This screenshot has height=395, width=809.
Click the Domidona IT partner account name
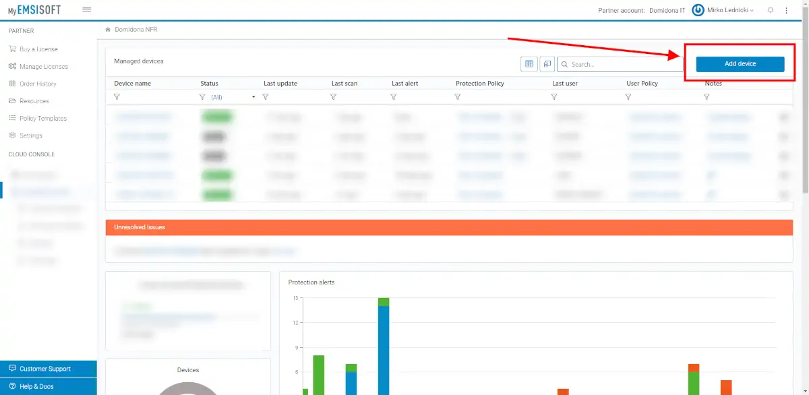click(x=667, y=10)
